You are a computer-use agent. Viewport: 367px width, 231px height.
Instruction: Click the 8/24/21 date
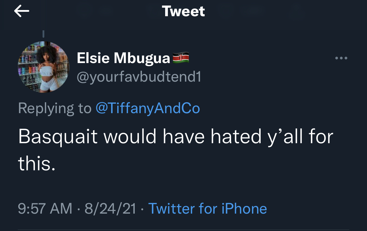(111, 209)
